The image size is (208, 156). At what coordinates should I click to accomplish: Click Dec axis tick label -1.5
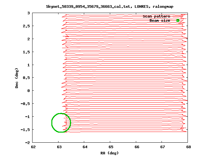(25, 130)
